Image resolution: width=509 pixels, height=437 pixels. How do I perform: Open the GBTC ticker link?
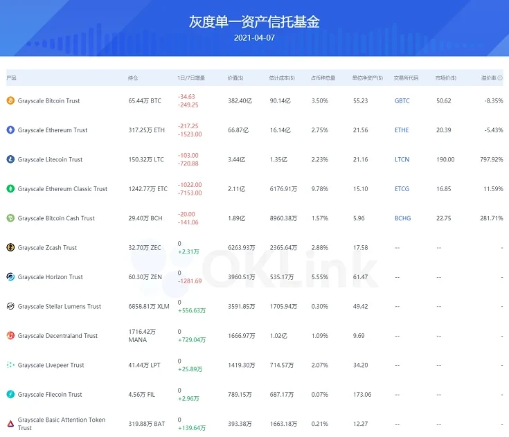(x=402, y=101)
